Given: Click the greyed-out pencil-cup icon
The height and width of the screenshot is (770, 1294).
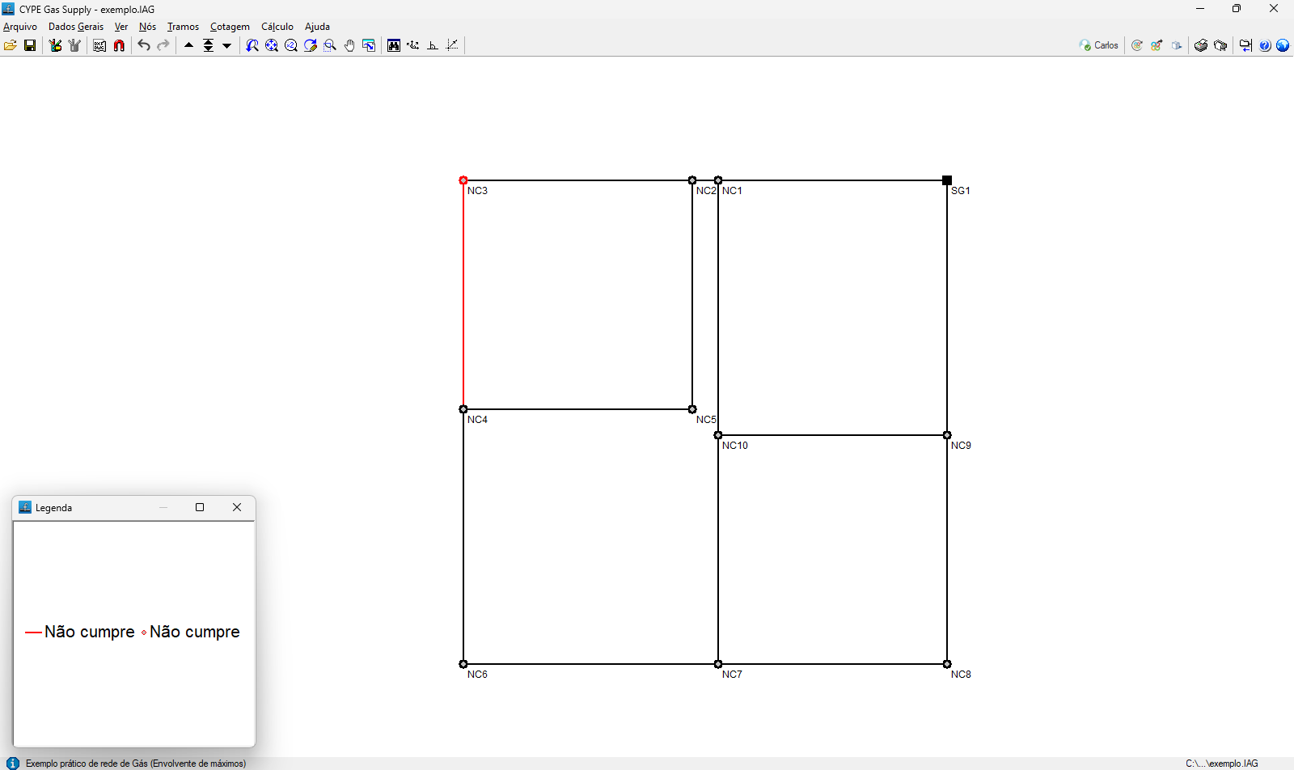Looking at the screenshot, I should [74, 45].
